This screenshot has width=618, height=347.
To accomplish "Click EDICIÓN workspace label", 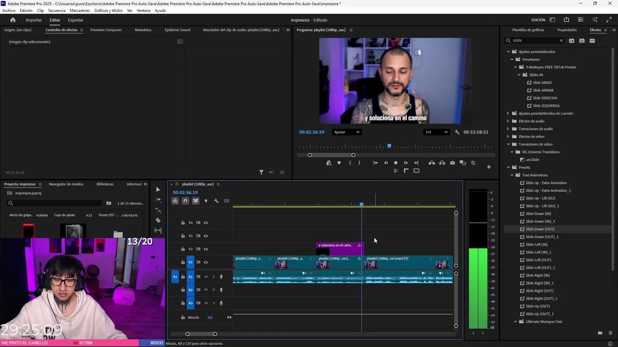I will [538, 20].
